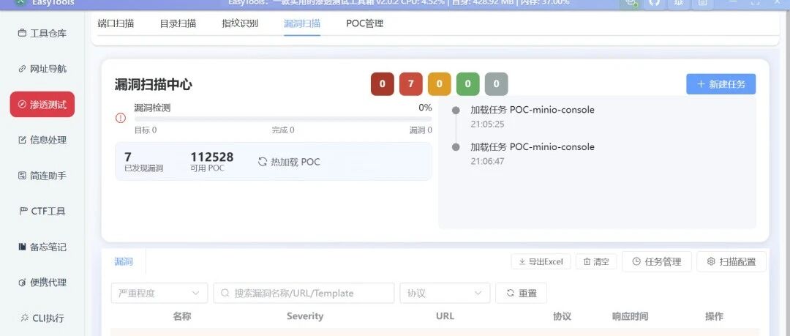Viewport: 790px width, 336px height.
Task: Click the red severity badge showing 7
Action: pos(411,84)
